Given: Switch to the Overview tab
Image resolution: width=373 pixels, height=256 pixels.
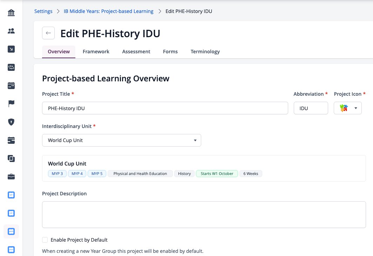Looking at the screenshot, I should click(59, 52).
